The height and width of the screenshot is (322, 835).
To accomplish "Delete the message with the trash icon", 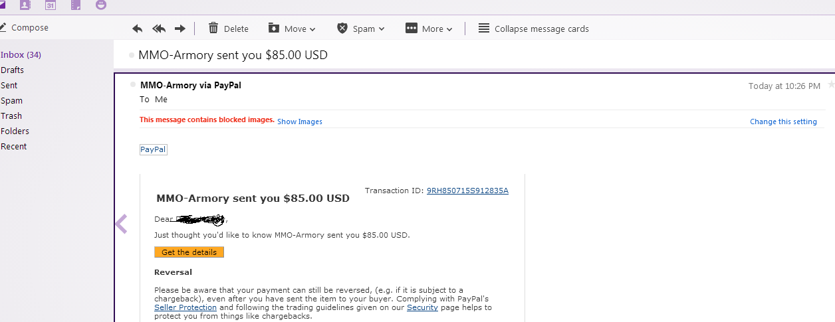I will click(x=228, y=29).
